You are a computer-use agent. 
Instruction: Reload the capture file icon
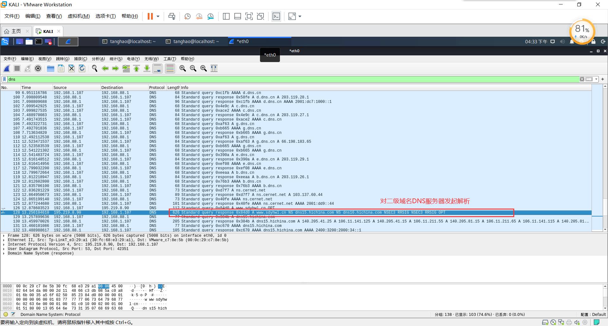(82, 68)
